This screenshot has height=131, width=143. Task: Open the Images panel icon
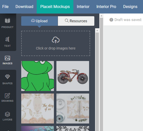pyautogui.click(x=7, y=58)
